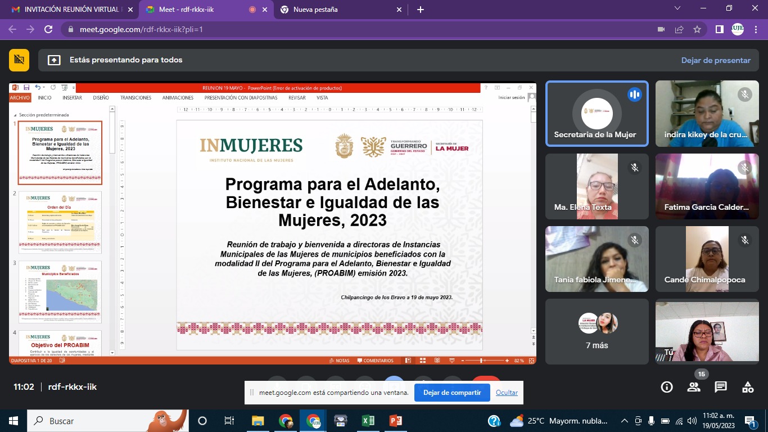768x432 pixels.
Task: Open the Quick Access Toolbar customization arrow
Action: [73, 88]
